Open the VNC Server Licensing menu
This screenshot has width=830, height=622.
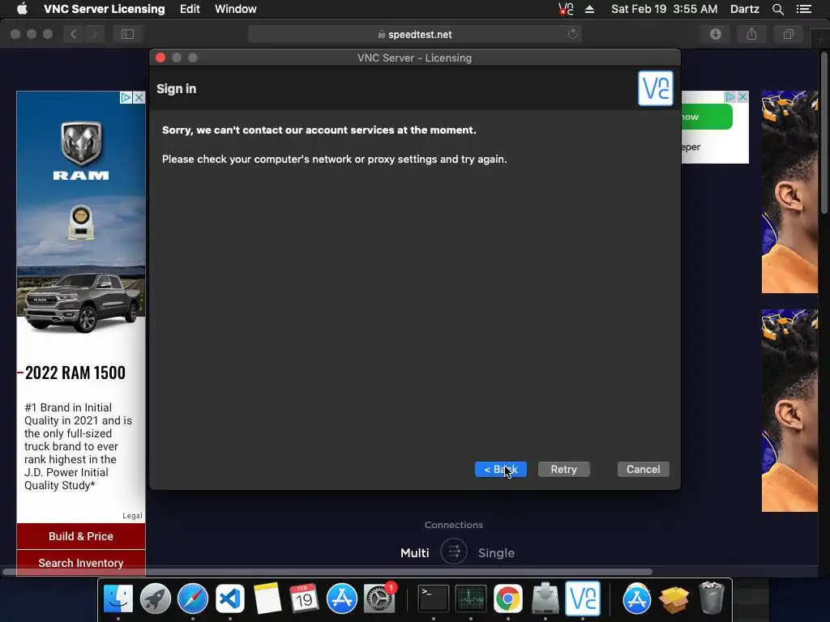(x=105, y=9)
